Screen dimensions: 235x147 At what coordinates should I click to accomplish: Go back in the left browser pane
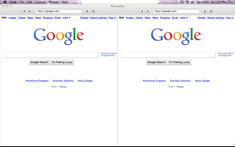coord(24,11)
